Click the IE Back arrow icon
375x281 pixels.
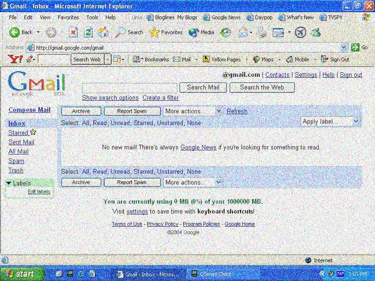15,32
